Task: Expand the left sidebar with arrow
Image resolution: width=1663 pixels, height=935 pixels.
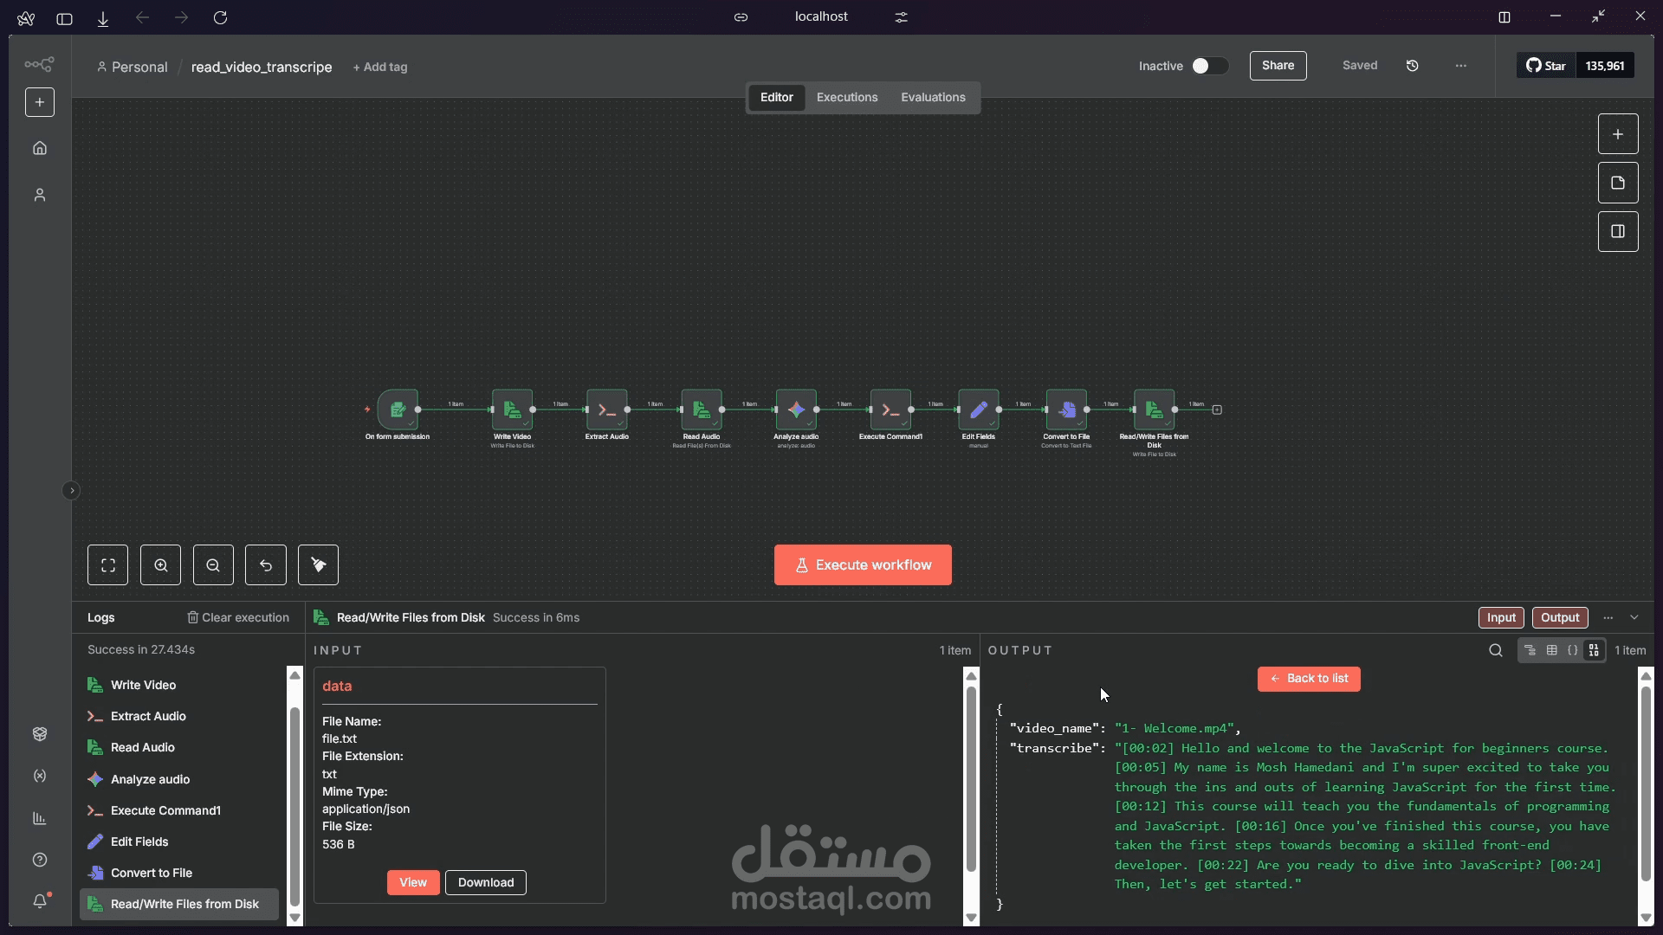Action: coord(72,491)
